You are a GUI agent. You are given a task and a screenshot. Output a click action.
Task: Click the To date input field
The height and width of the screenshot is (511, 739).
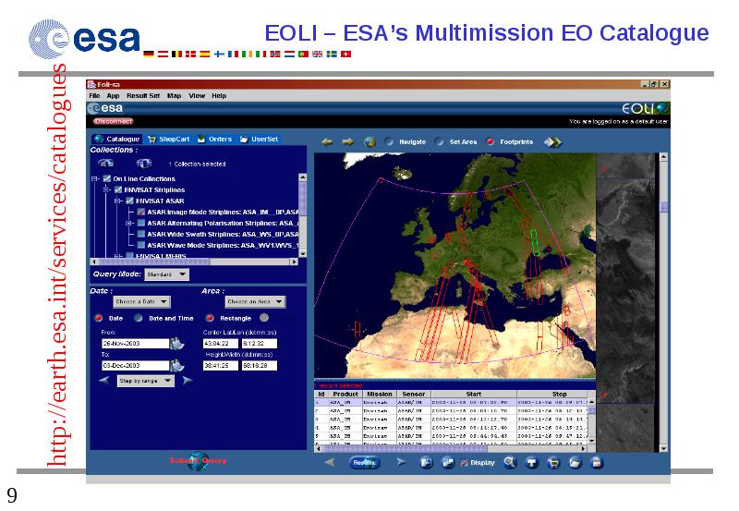click(135, 365)
